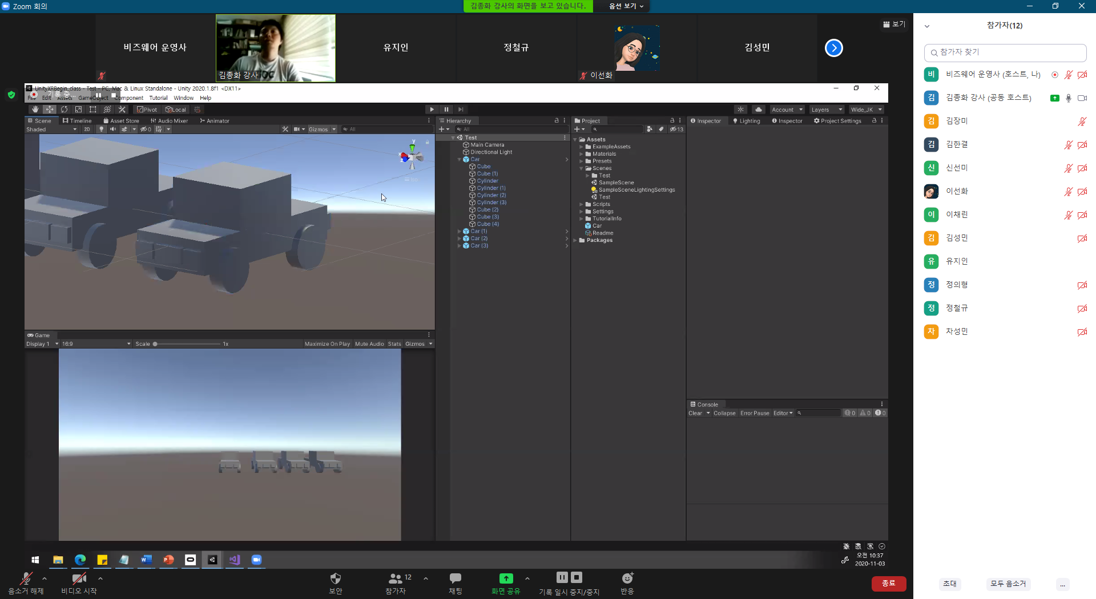Switch to the Audio Mixer tab
The image size is (1096, 599).
[169, 121]
